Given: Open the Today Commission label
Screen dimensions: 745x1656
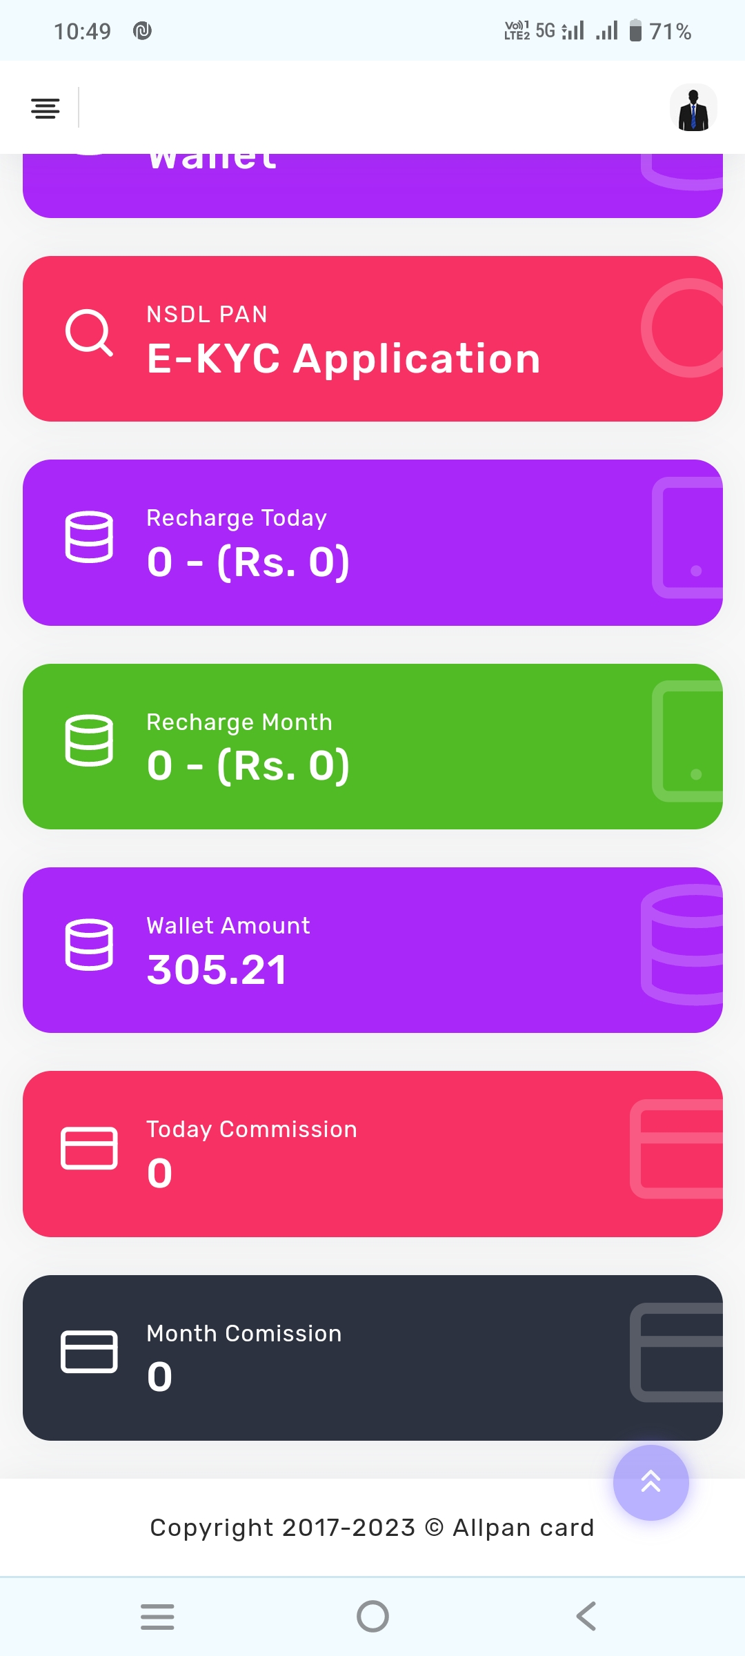Looking at the screenshot, I should point(252,1130).
